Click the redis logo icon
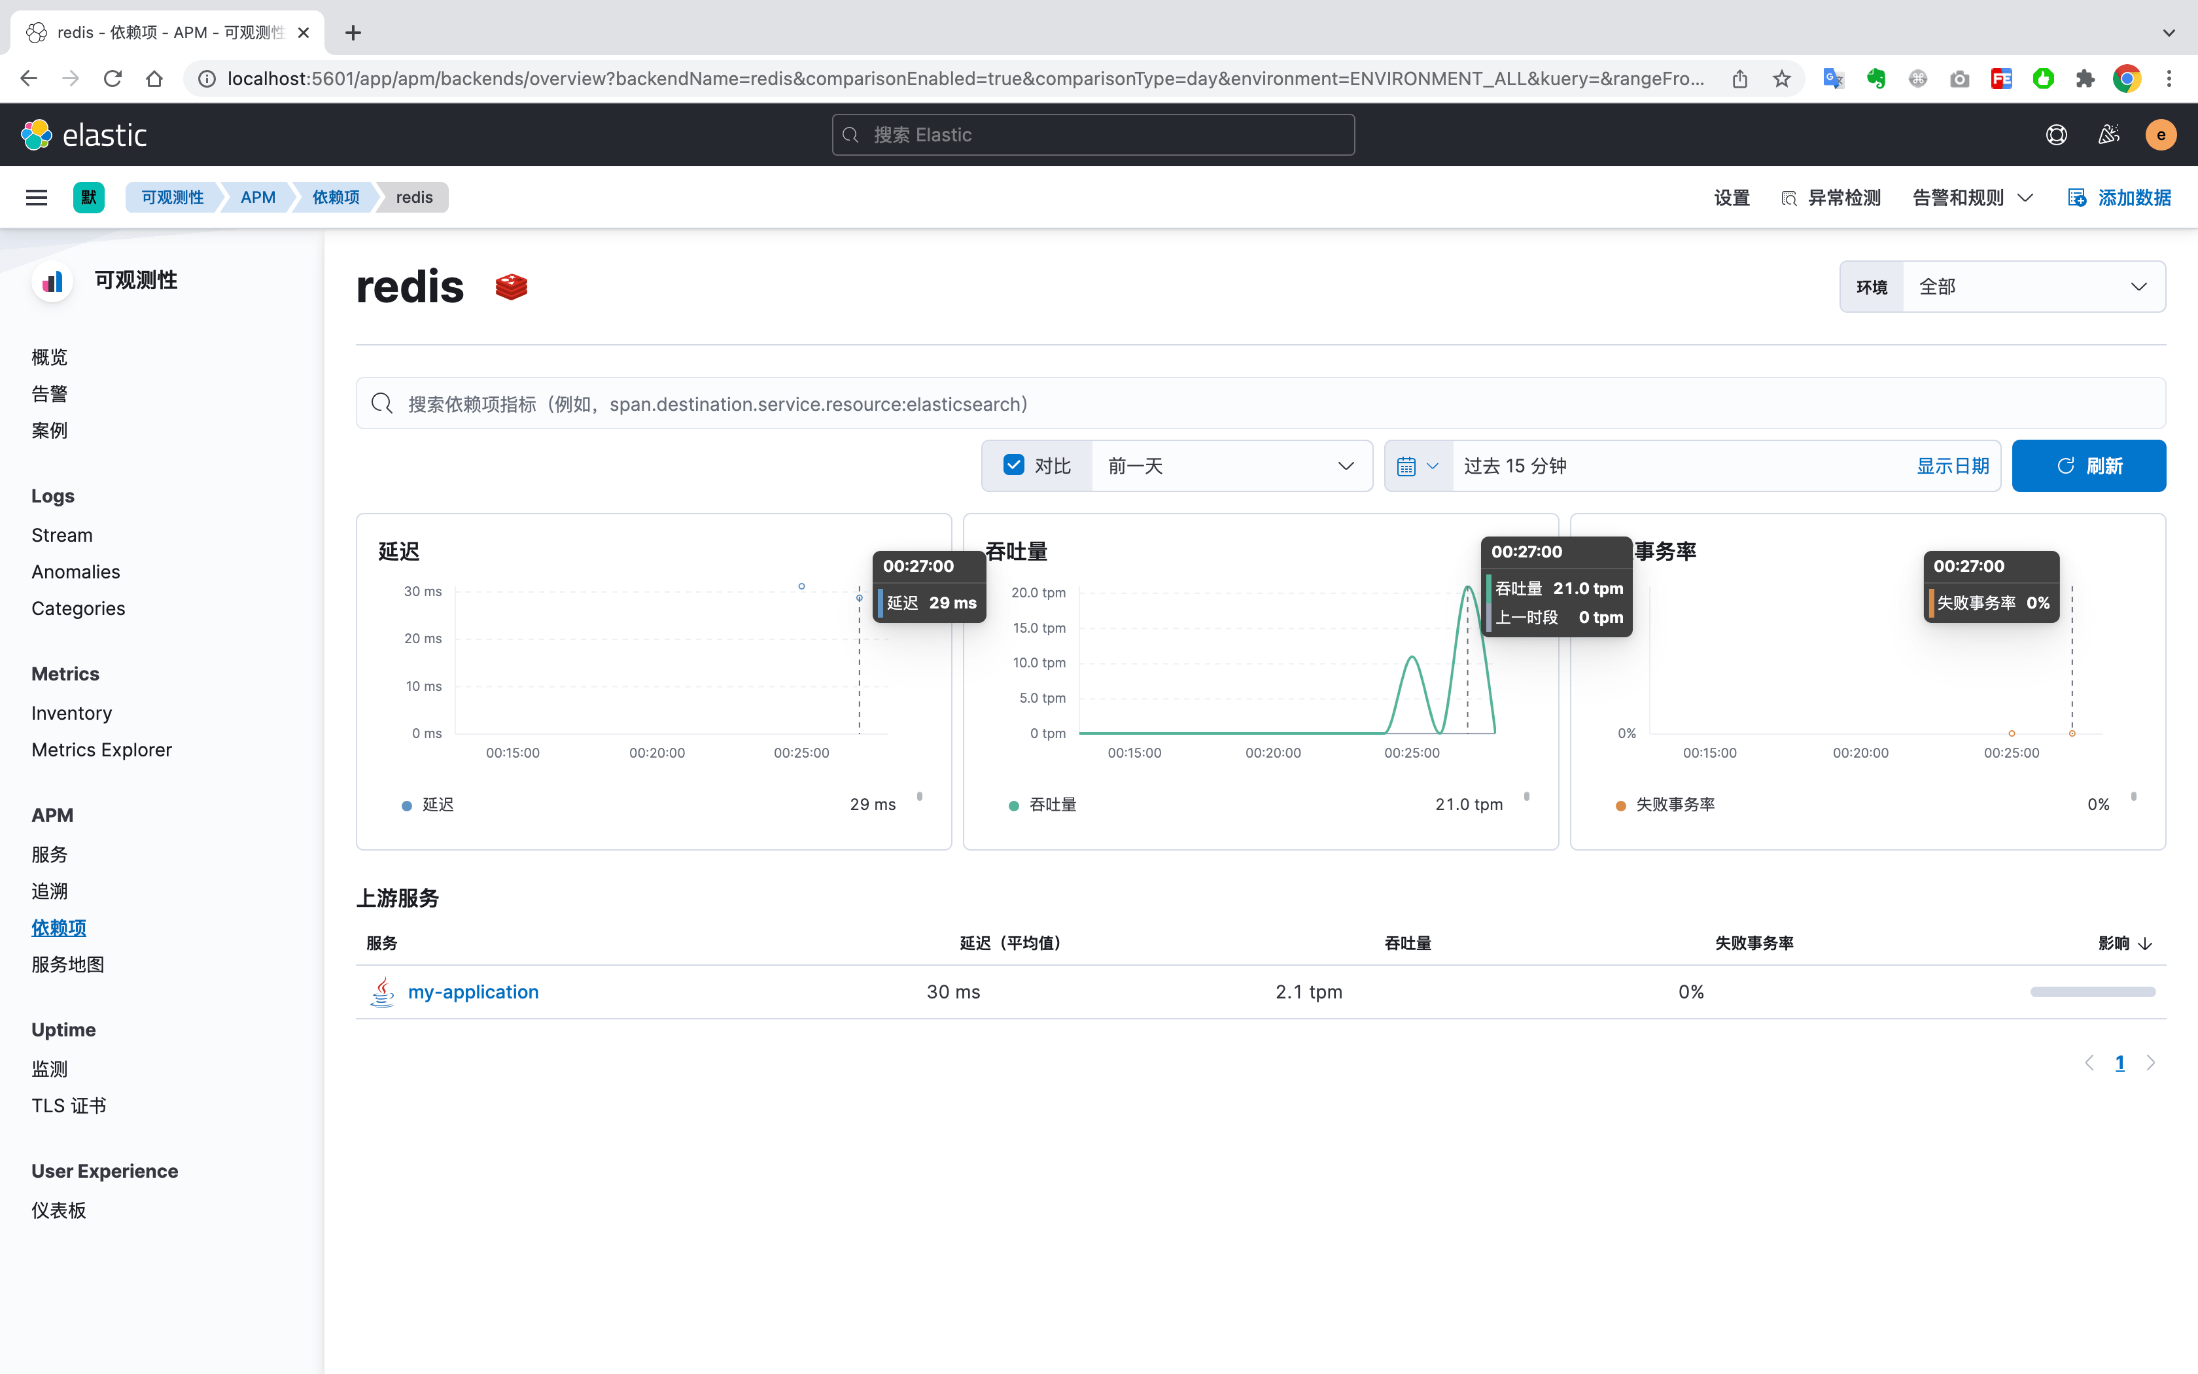Screen dimensions: 2198x1374 [512, 287]
